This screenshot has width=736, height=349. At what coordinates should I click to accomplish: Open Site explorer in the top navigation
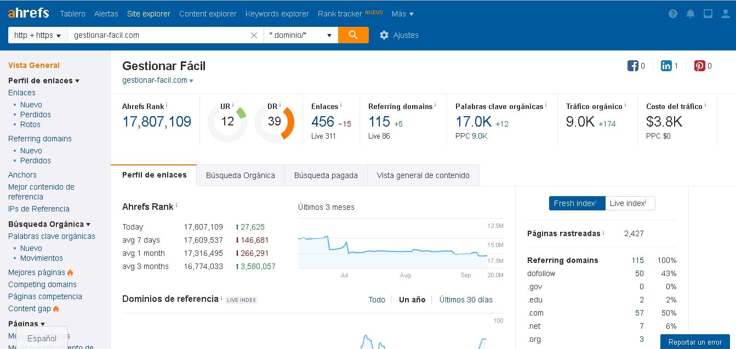(x=149, y=14)
